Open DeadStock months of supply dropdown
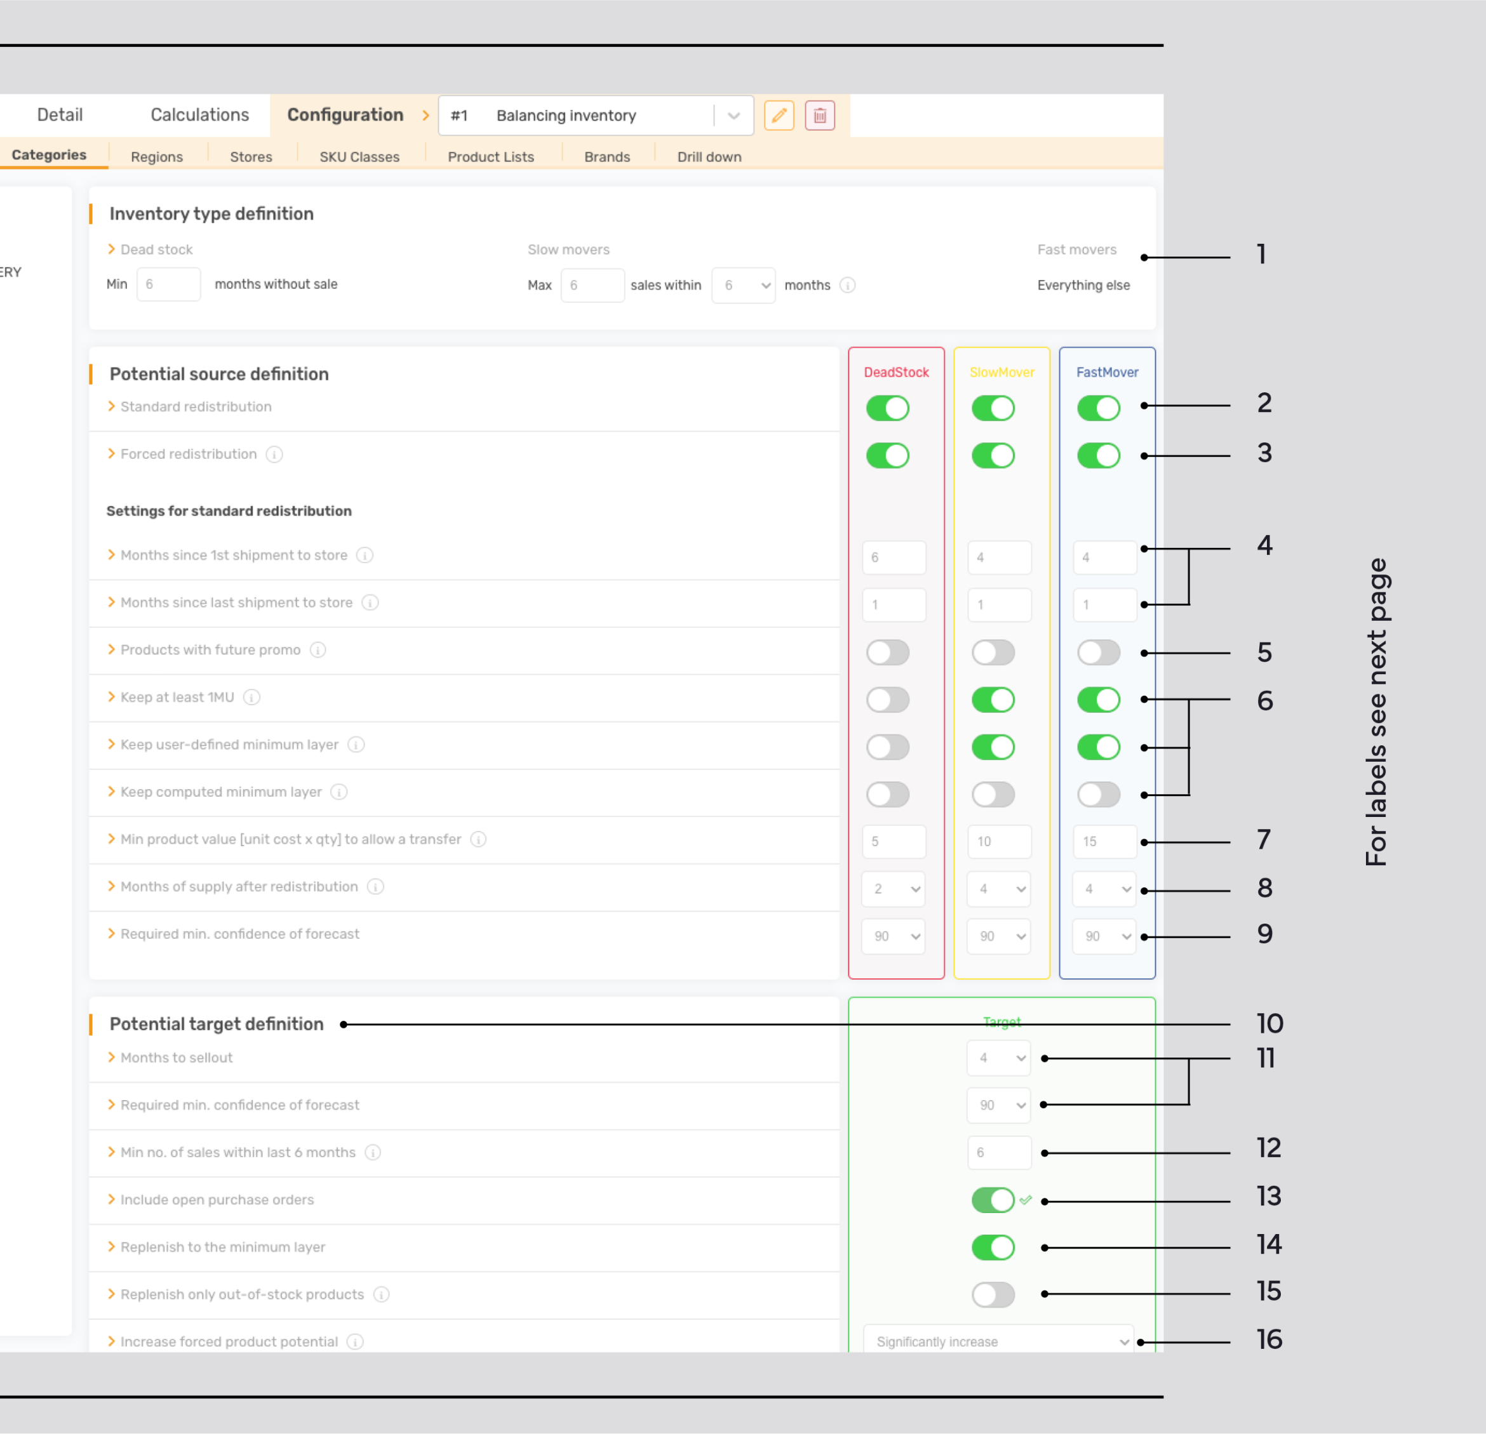Viewport: 1486px width, 1434px height. pyautogui.click(x=894, y=889)
